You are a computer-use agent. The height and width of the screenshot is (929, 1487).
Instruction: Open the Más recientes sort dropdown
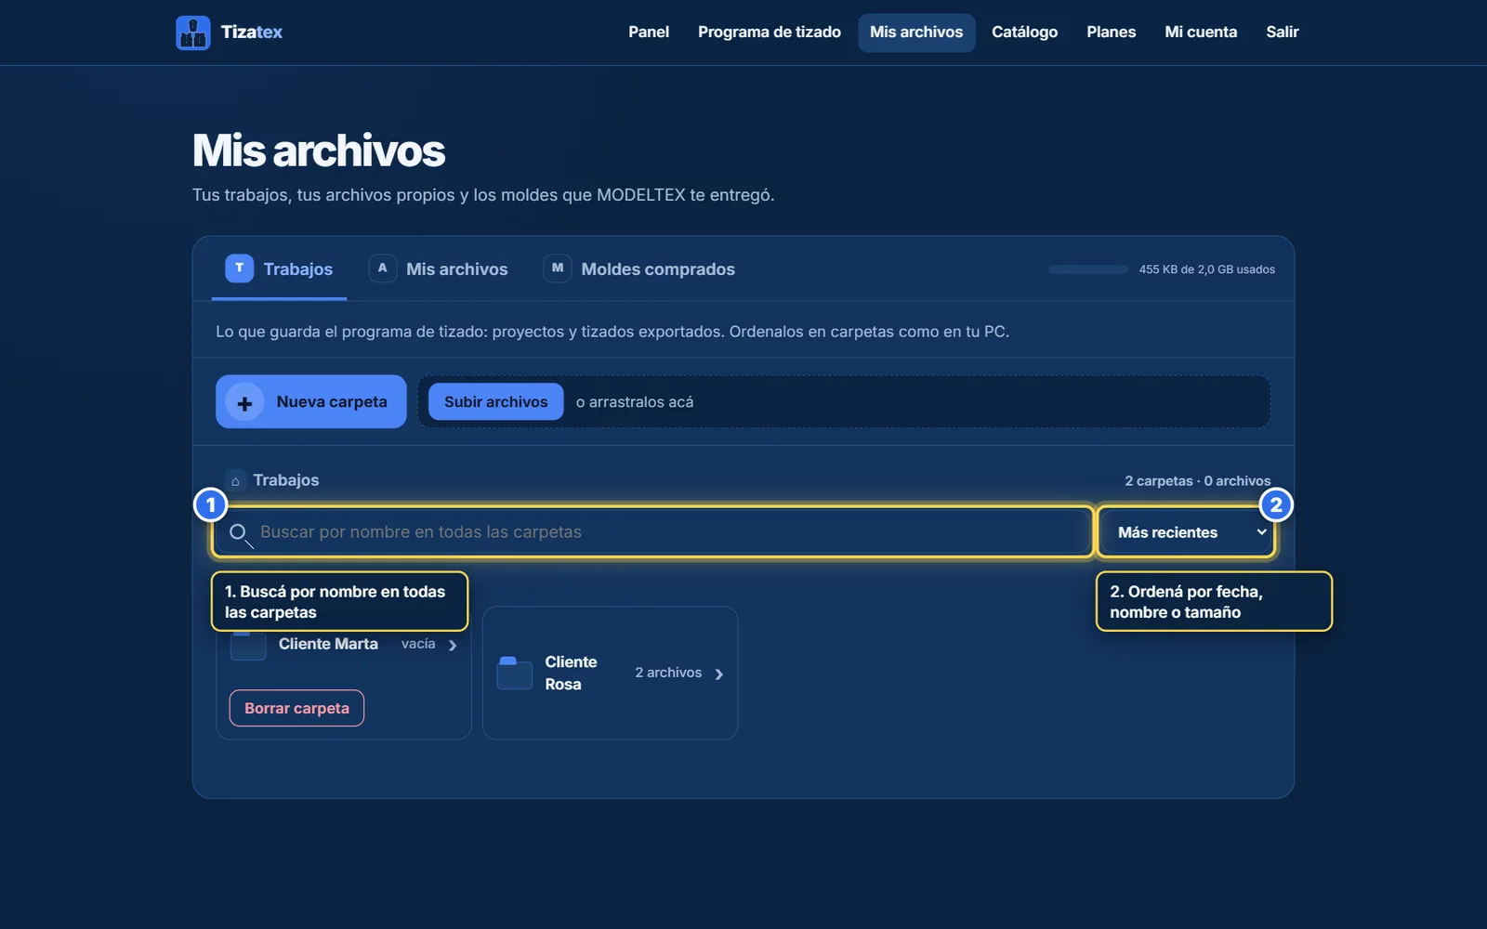point(1186,532)
